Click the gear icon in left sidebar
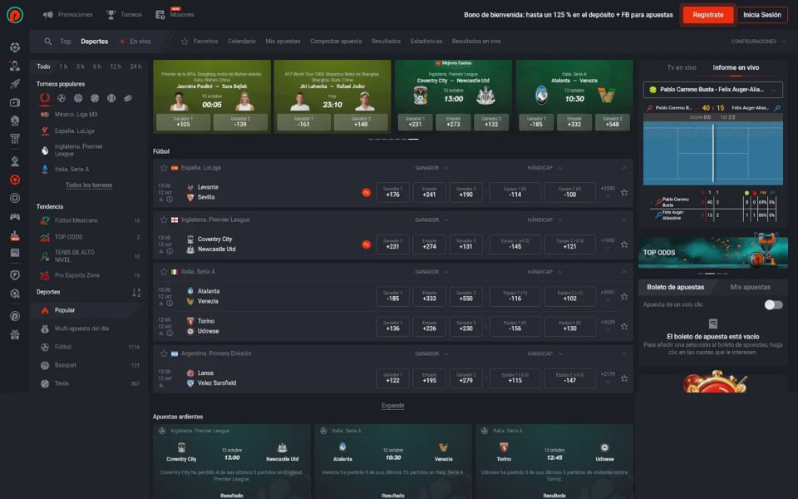 click(15, 47)
